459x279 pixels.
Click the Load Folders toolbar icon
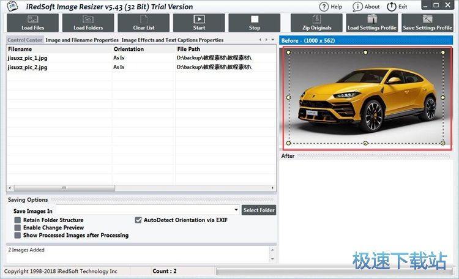point(88,23)
